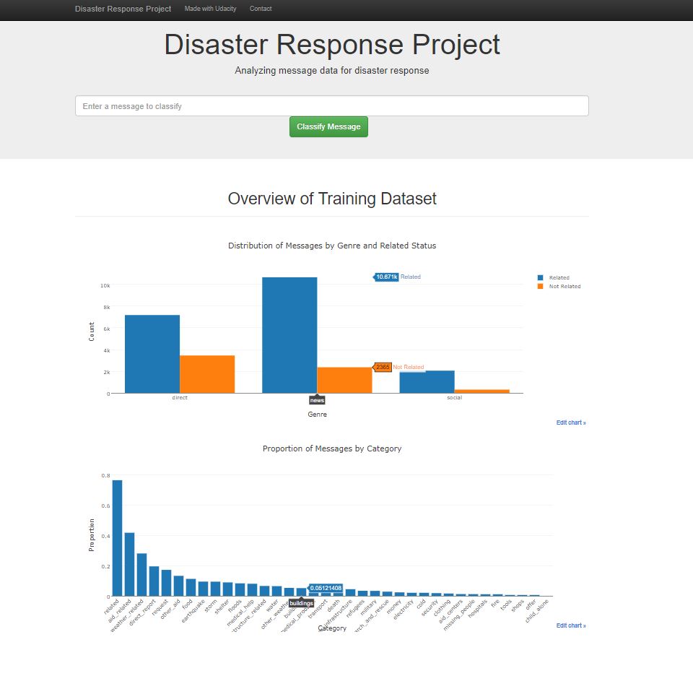Click the 'refugees' axis label

(x=355, y=608)
